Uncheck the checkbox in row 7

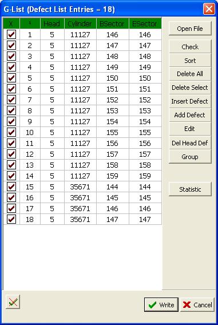click(x=11, y=100)
